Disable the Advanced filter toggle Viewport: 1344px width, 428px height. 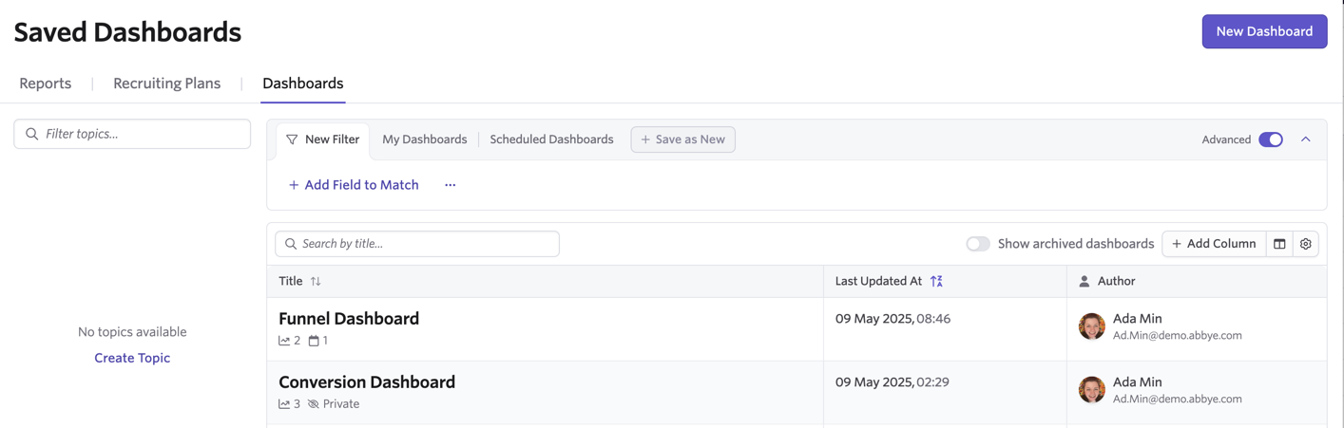point(1271,140)
